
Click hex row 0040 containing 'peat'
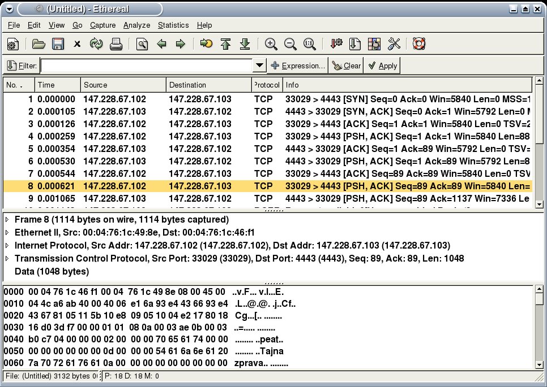point(143,340)
